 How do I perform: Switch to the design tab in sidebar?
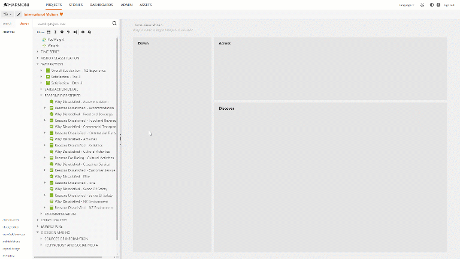pos(24,23)
